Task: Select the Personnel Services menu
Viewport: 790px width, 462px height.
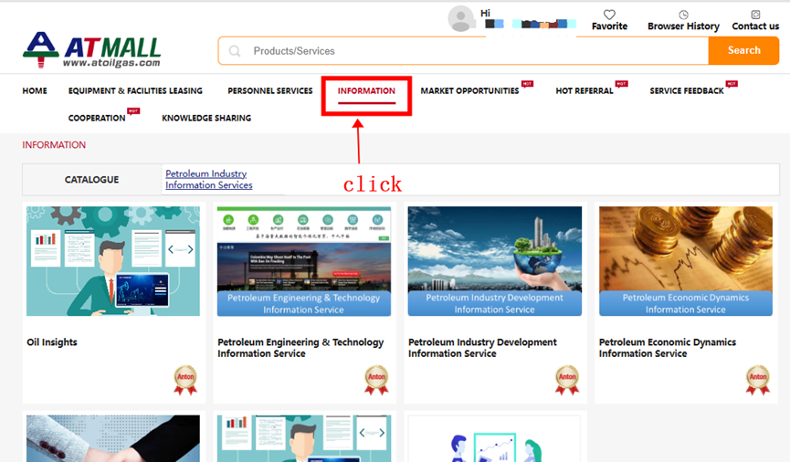Action: [x=270, y=91]
